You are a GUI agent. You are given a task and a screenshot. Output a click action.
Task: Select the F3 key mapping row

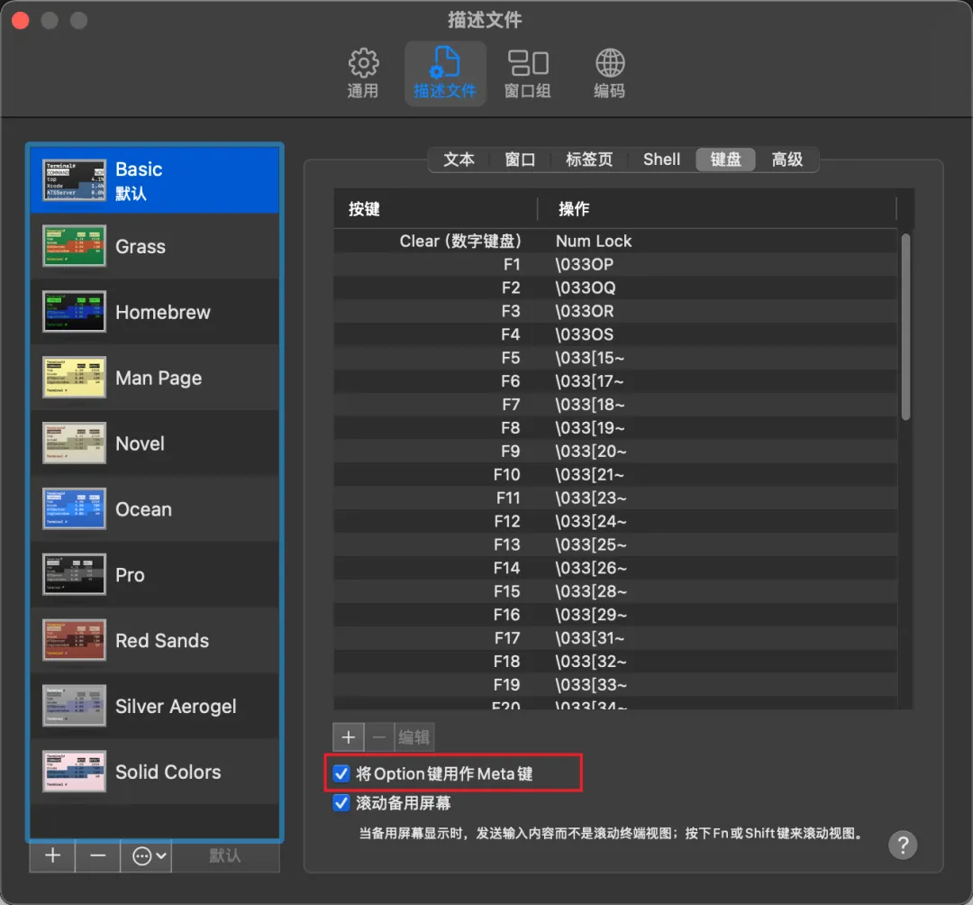coord(615,311)
